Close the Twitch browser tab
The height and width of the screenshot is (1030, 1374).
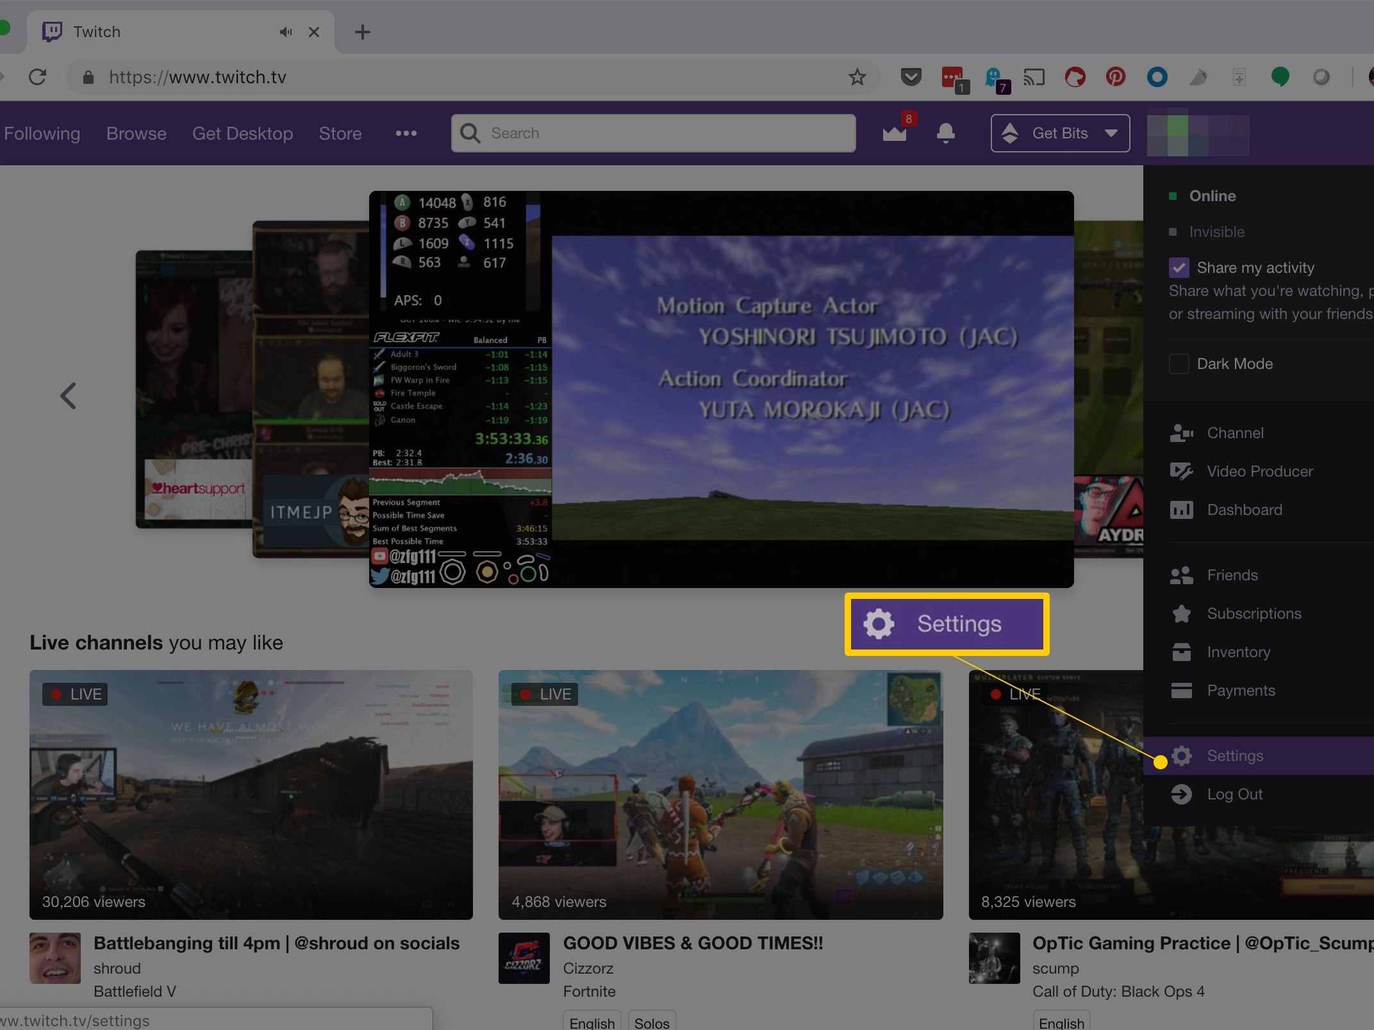click(x=314, y=32)
